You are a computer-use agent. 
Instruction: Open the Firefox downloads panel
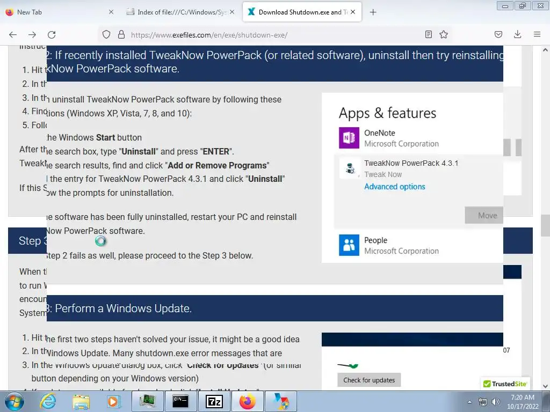pyautogui.click(x=517, y=34)
